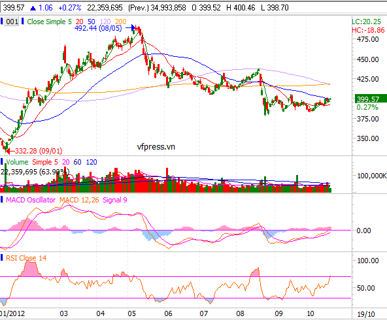This screenshot has height=320, width=387.
Task: Select the 120-period lavender average label
Action: pyautogui.click(x=105, y=22)
